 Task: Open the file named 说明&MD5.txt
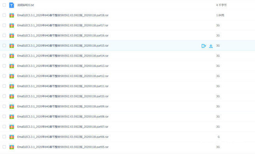[26, 5]
